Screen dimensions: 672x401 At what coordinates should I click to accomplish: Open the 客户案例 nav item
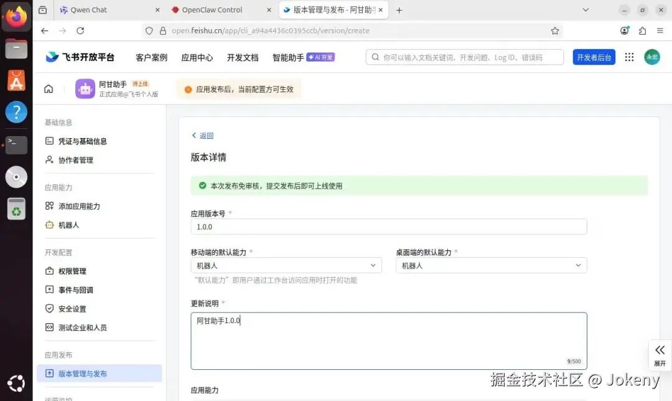(x=151, y=57)
